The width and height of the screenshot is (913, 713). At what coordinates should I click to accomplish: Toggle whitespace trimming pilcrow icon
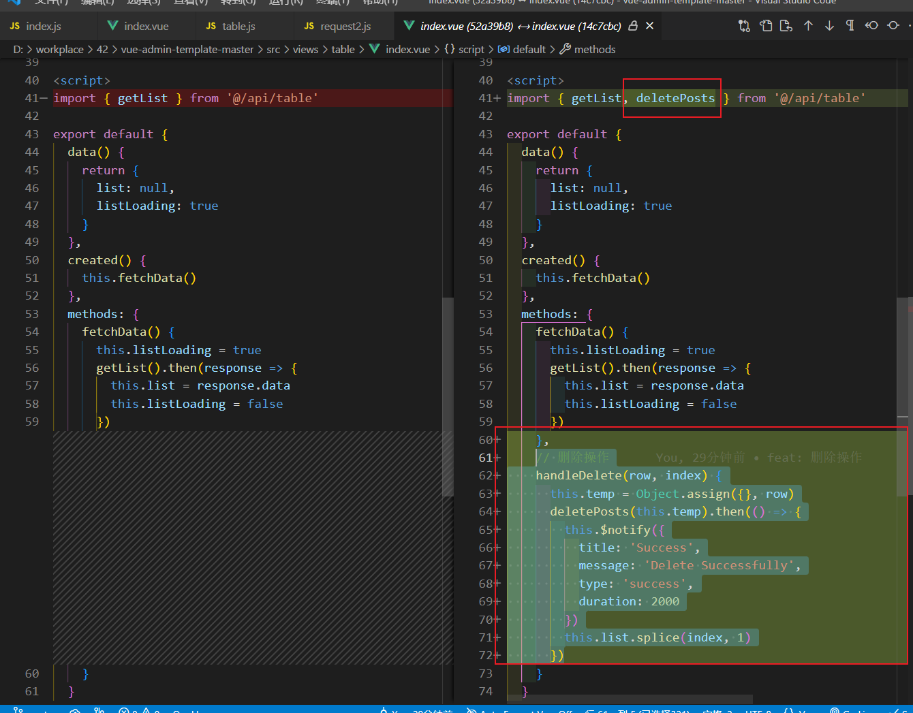pyautogui.click(x=850, y=26)
